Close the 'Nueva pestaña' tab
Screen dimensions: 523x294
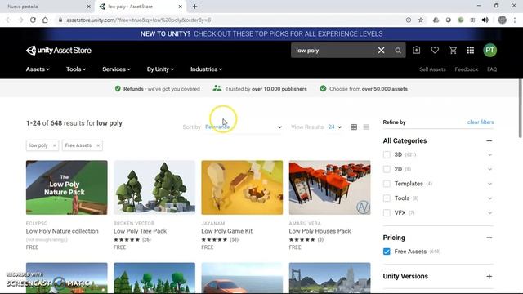[88, 7]
